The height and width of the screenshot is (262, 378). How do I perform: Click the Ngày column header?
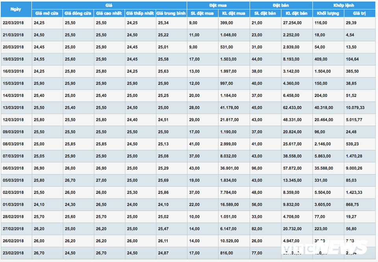click(16, 9)
